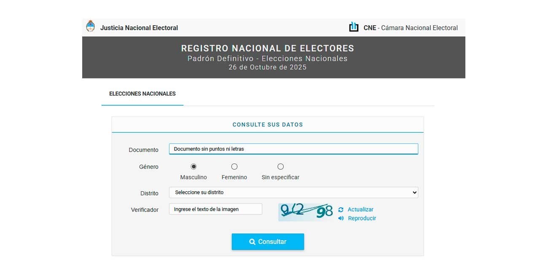Screen dimensions: 548x276
Task: Click the district dropdown chevron arrow
Action: tap(414, 192)
